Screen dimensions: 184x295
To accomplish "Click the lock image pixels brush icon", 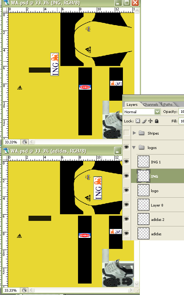I will coord(144,121).
